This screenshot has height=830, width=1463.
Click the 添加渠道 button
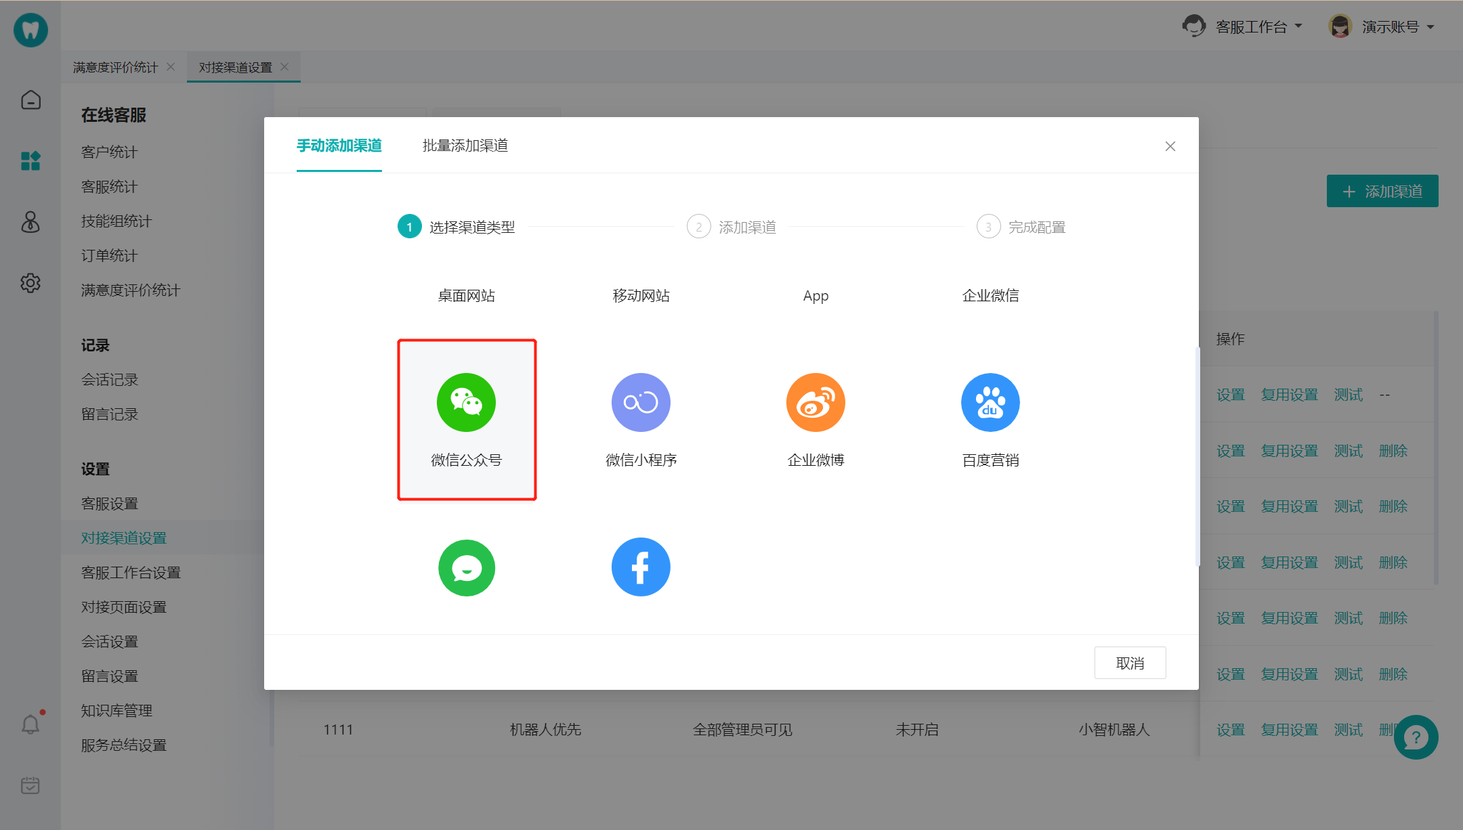click(1382, 192)
